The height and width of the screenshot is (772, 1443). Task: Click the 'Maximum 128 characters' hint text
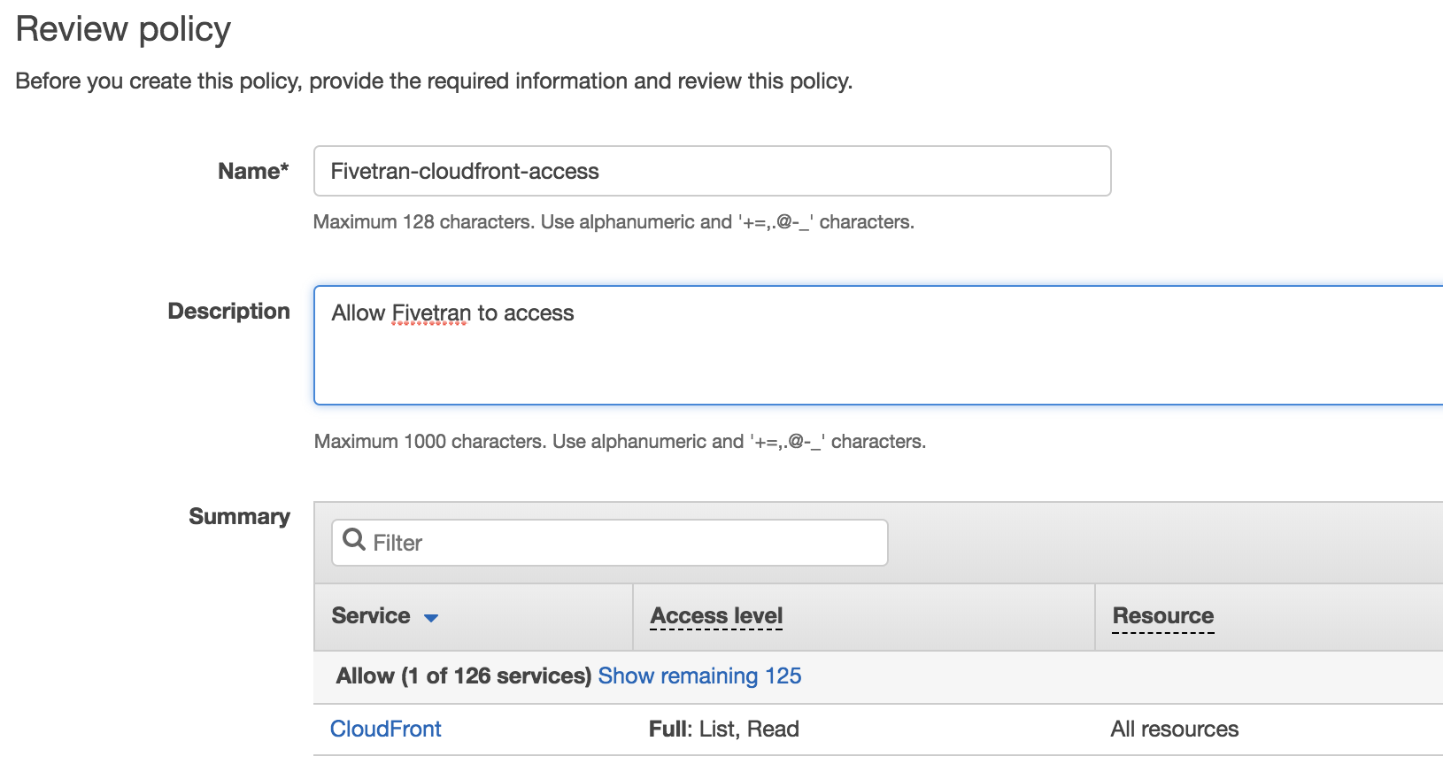click(x=613, y=222)
